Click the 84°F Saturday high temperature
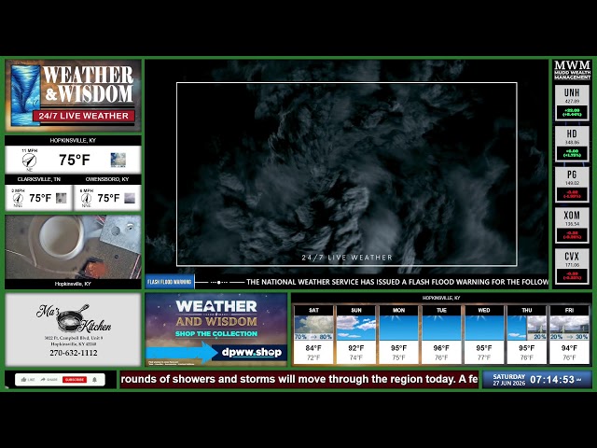Screen dimensions: 597x448 tap(313, 348)
